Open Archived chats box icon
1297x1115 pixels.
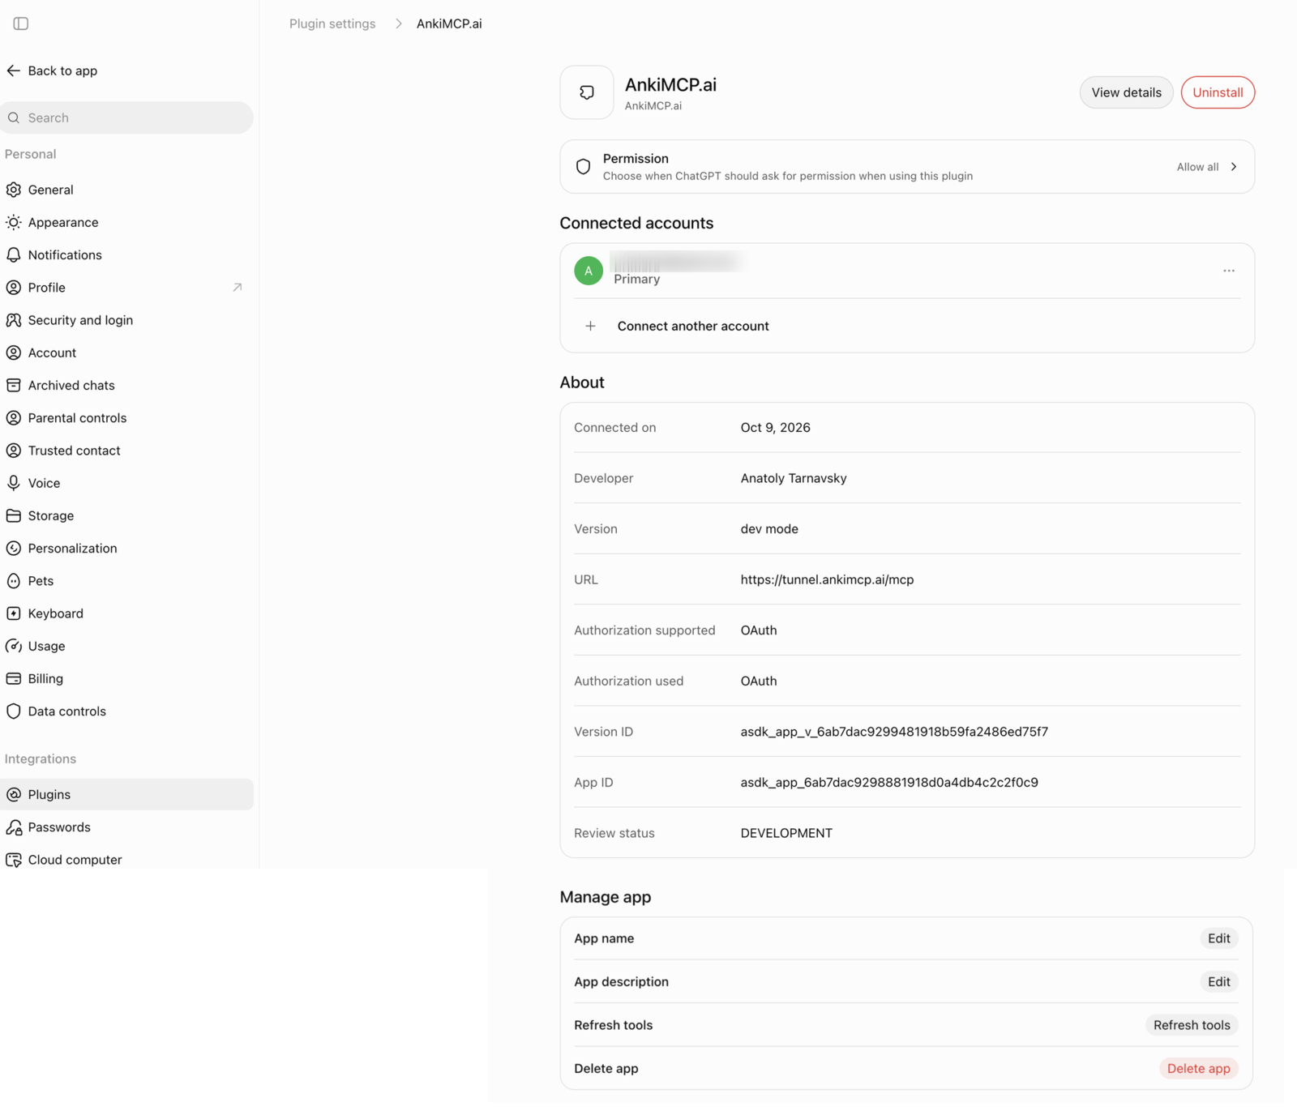pos(14,385)
